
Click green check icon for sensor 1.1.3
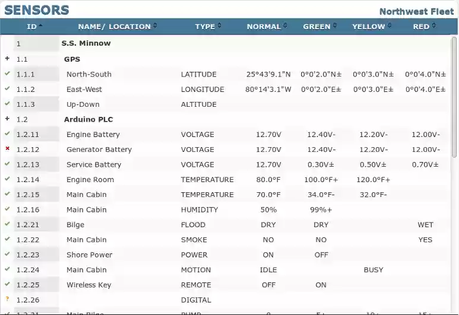pos(7,103)
